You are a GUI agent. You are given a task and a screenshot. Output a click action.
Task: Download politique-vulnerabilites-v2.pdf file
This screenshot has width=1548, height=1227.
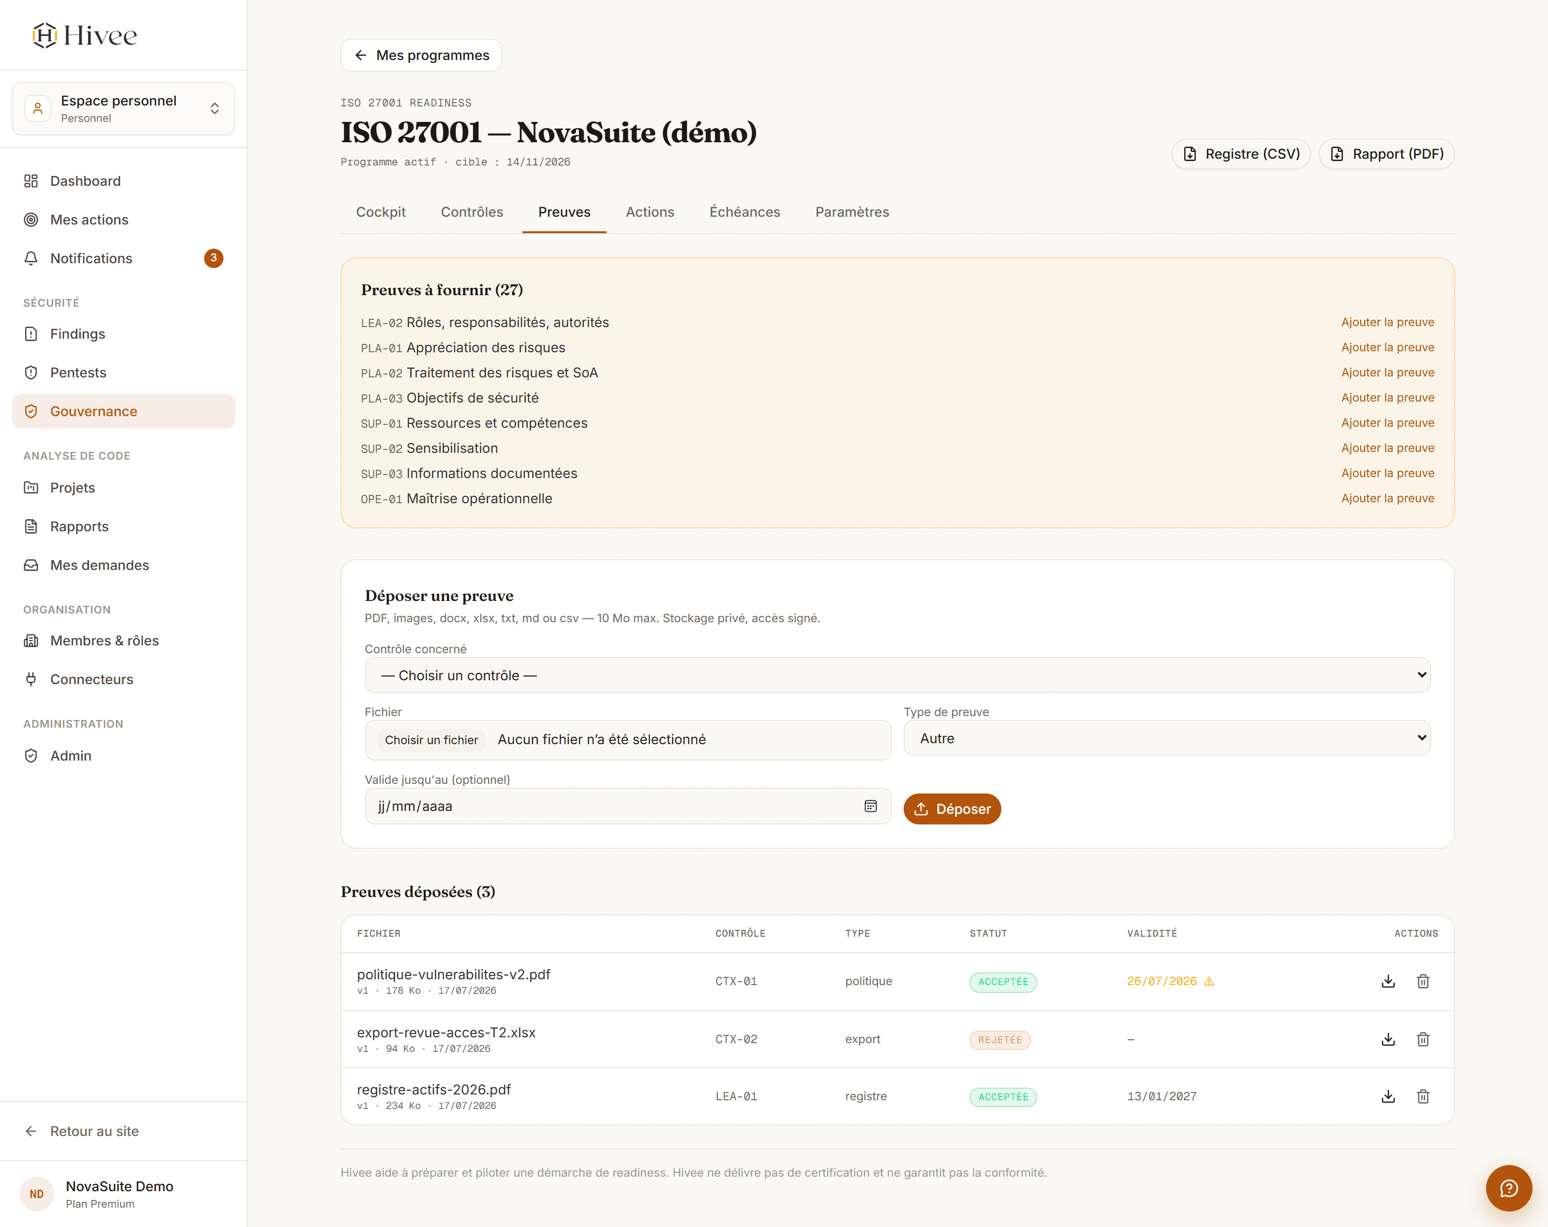[x=1388, y=981]
